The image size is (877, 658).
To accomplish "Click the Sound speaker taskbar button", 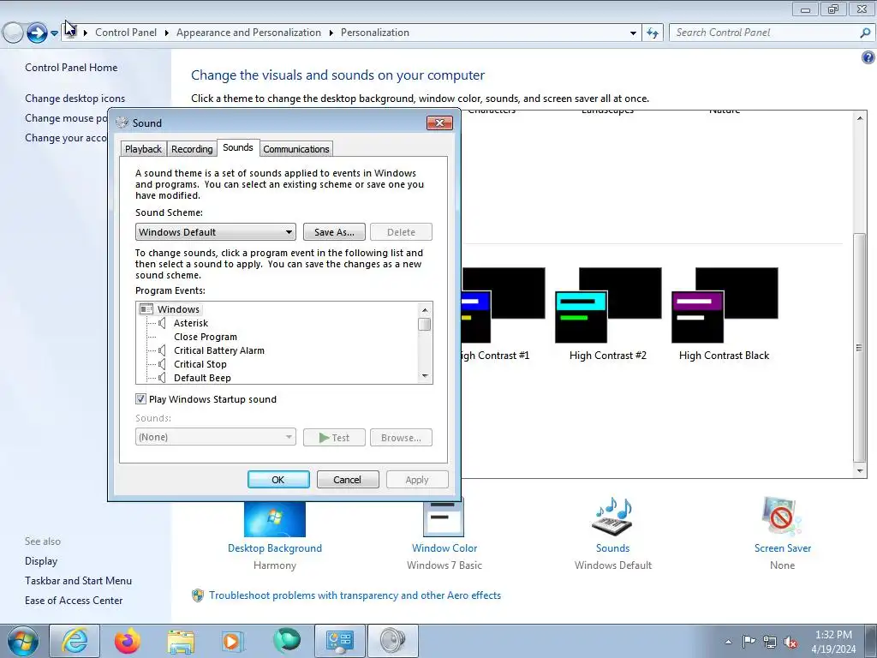I will pos(392,641).
